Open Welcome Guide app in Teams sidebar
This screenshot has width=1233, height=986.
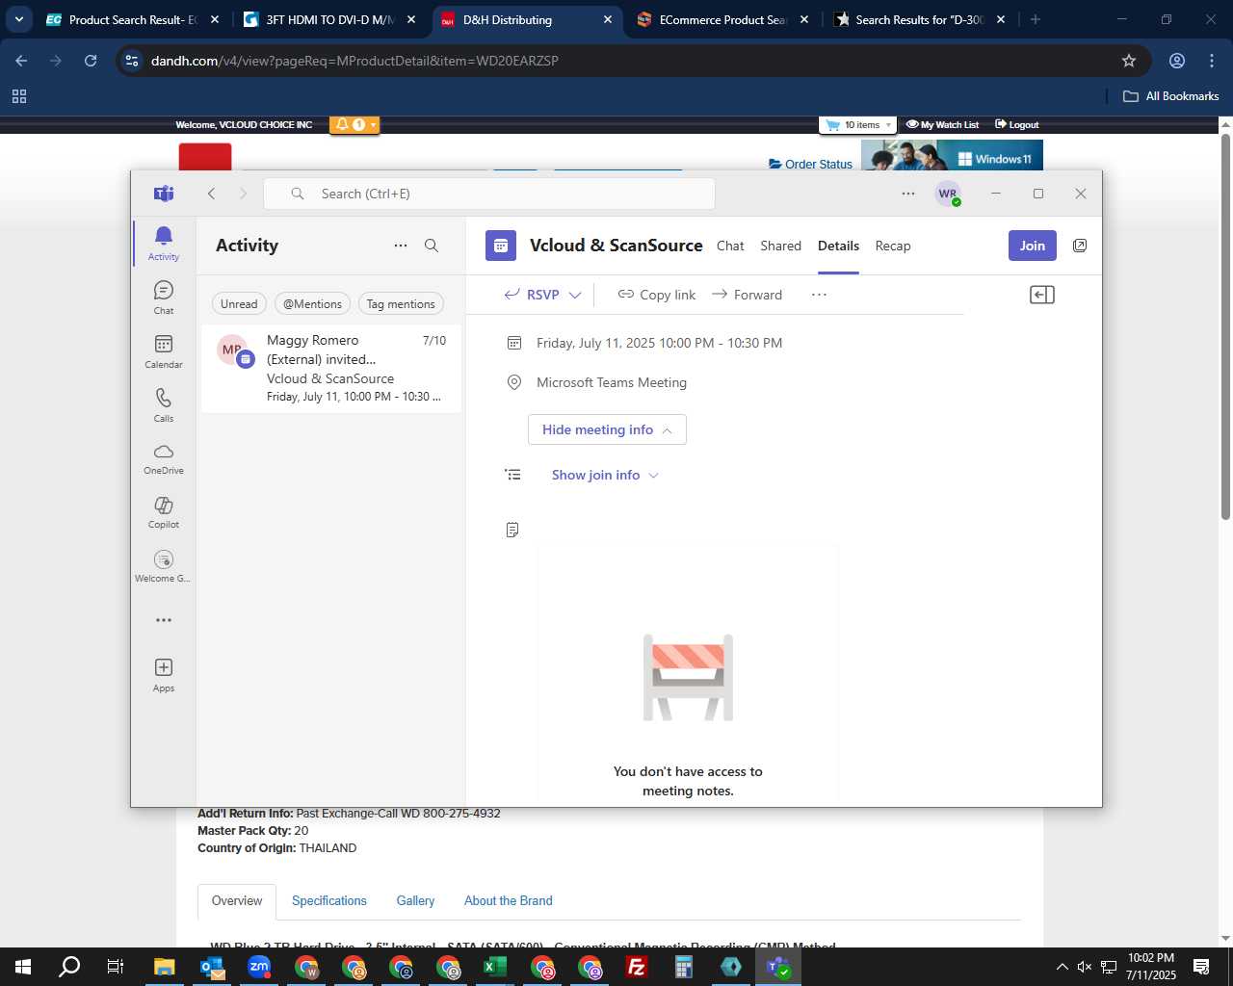(164, 566)
